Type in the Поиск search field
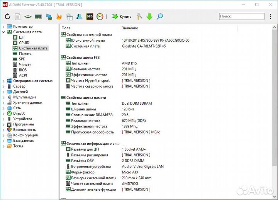Viewport: 278px width, 200px height. 241,16
